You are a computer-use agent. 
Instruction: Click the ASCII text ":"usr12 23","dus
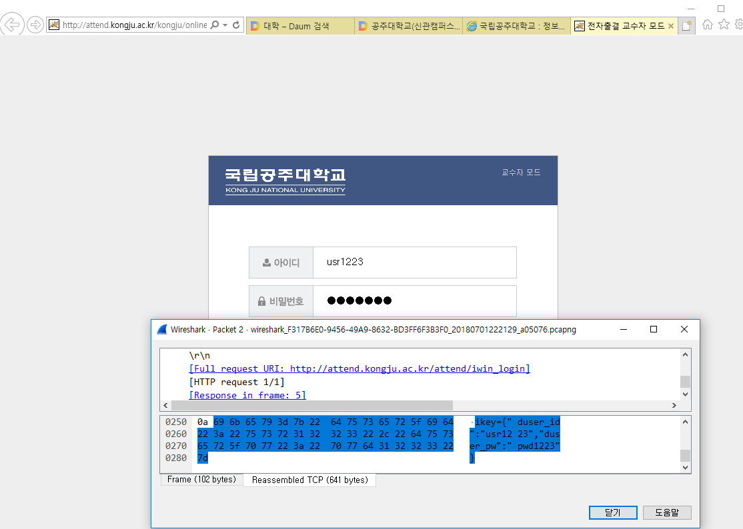[515, 434]
